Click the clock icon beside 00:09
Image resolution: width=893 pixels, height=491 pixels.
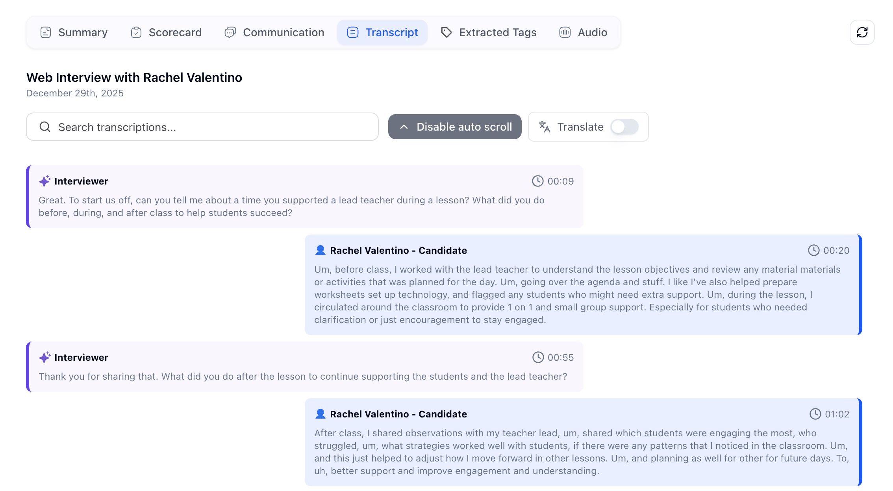pyautogui.click(x=537, y=181)
